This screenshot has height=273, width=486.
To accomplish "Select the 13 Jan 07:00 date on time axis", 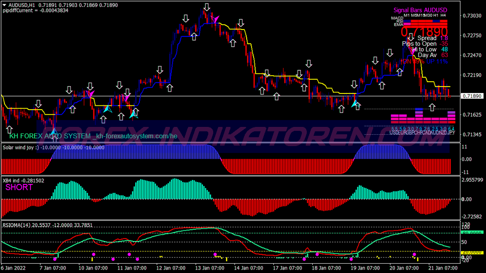I will tap(210, 268).
